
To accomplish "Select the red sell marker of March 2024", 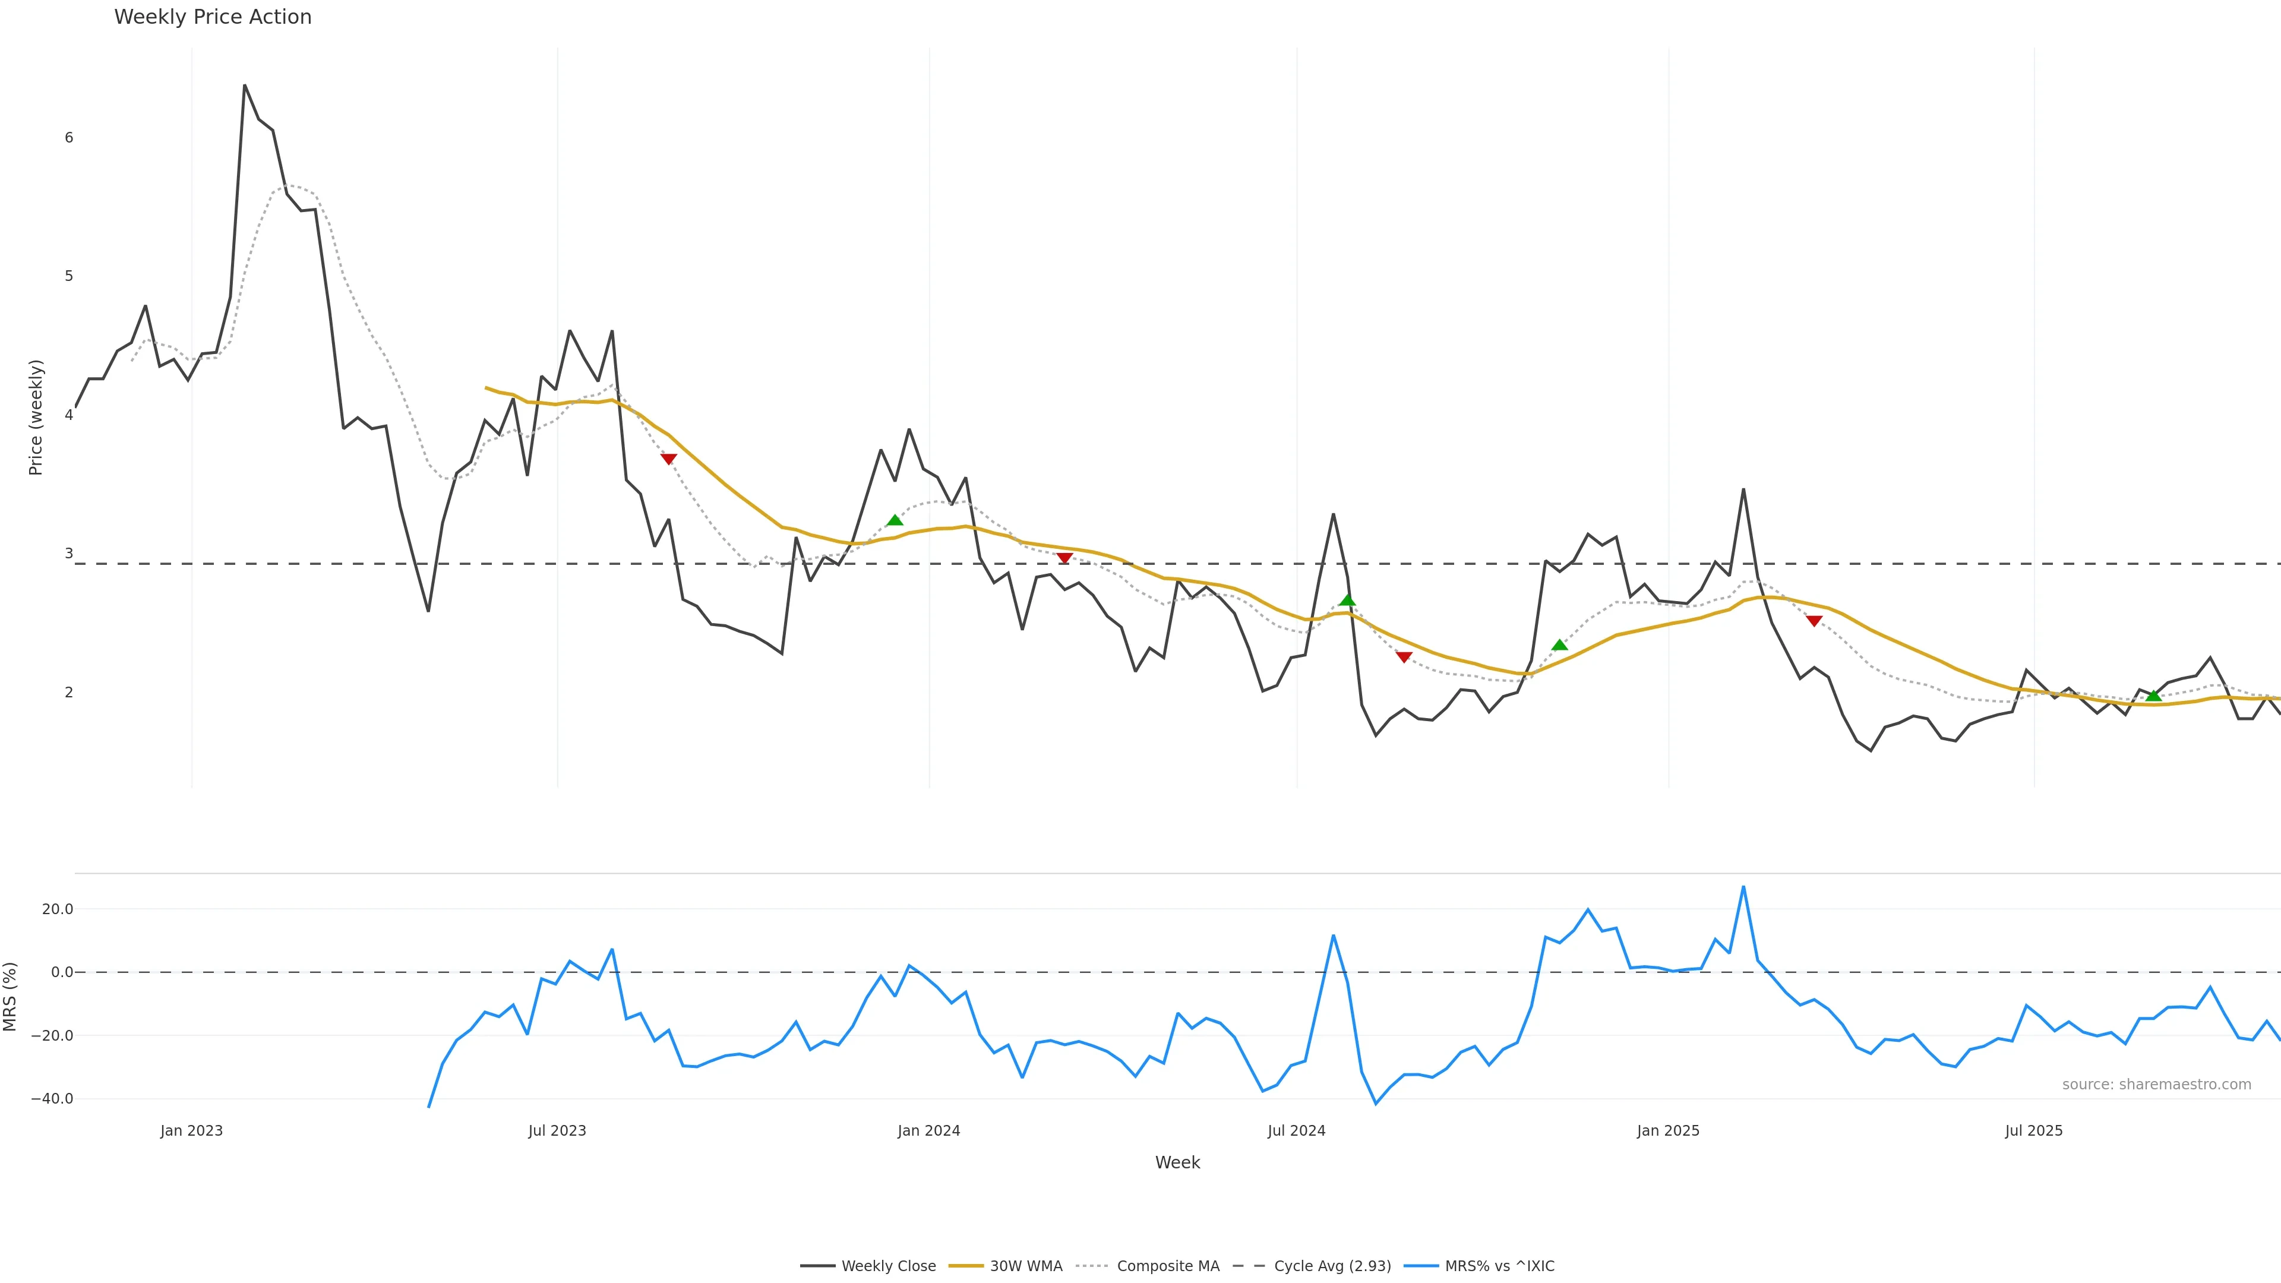I will tap(1064, 558).
